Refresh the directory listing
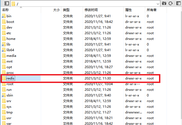182x125 pixels. point(171,3)
